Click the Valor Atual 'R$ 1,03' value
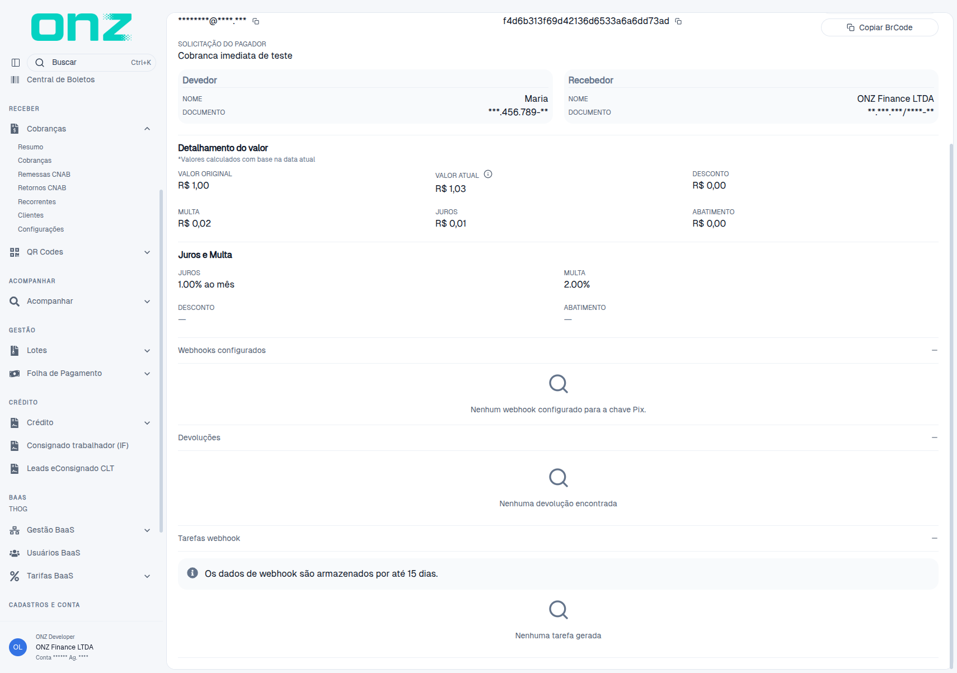 [451, 189]
